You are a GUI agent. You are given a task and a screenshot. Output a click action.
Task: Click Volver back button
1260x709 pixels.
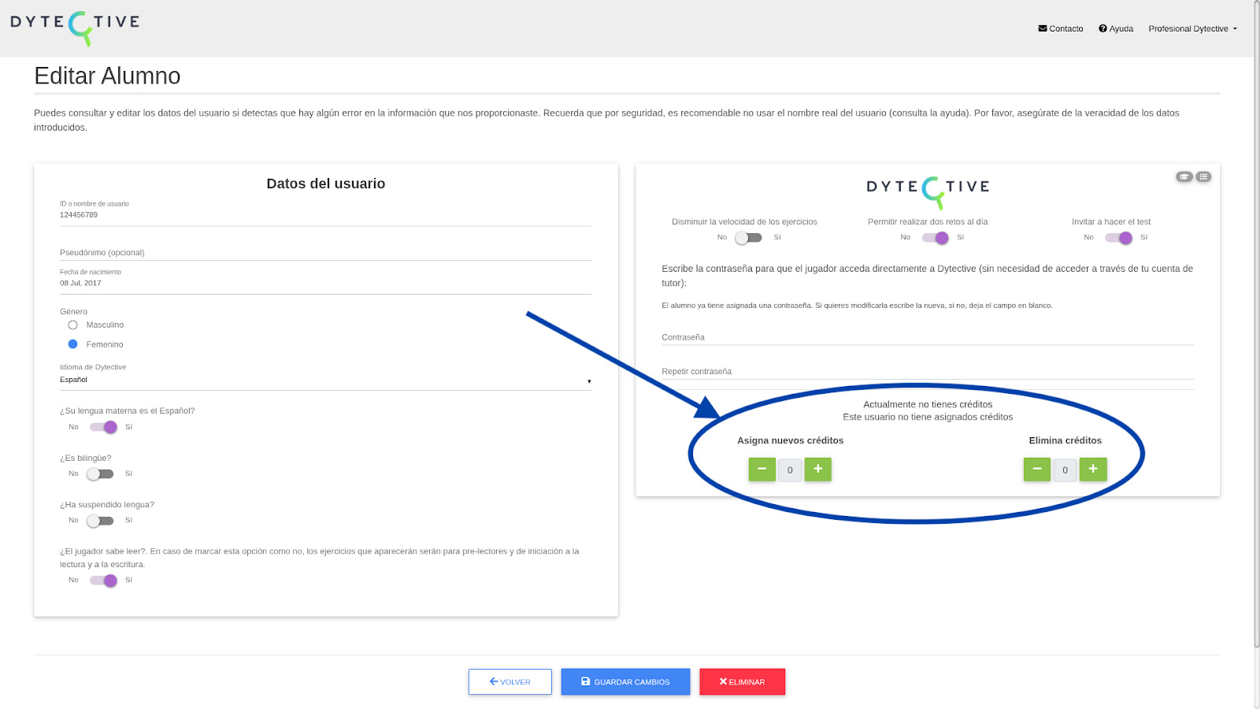[510, 681]
